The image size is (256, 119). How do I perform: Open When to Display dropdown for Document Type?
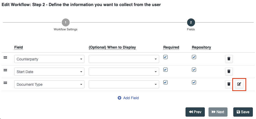pos(124,84)
